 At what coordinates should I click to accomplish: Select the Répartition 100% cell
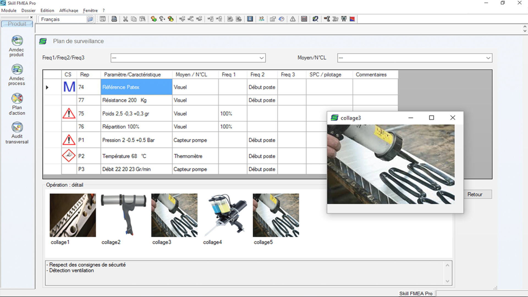(136, 127)
